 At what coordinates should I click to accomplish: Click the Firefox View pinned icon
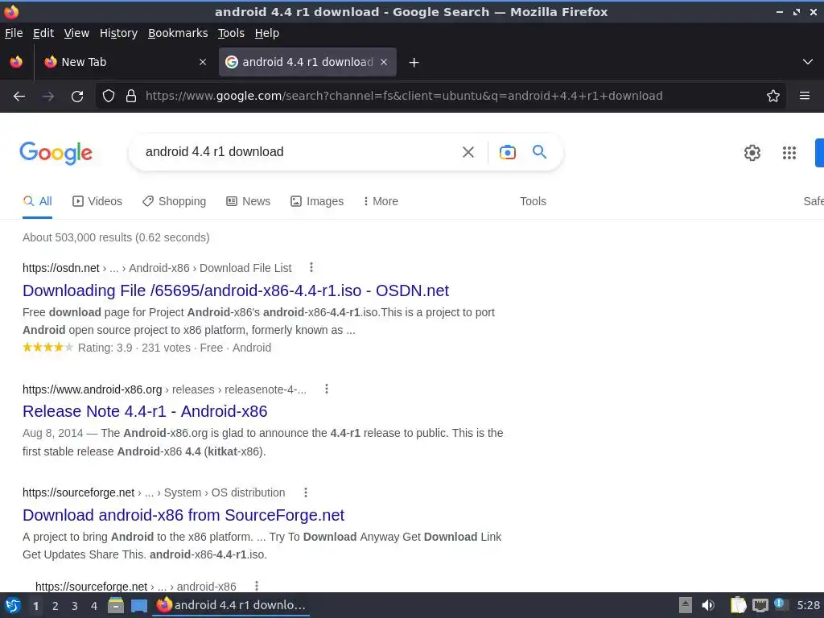click(16, 62)
